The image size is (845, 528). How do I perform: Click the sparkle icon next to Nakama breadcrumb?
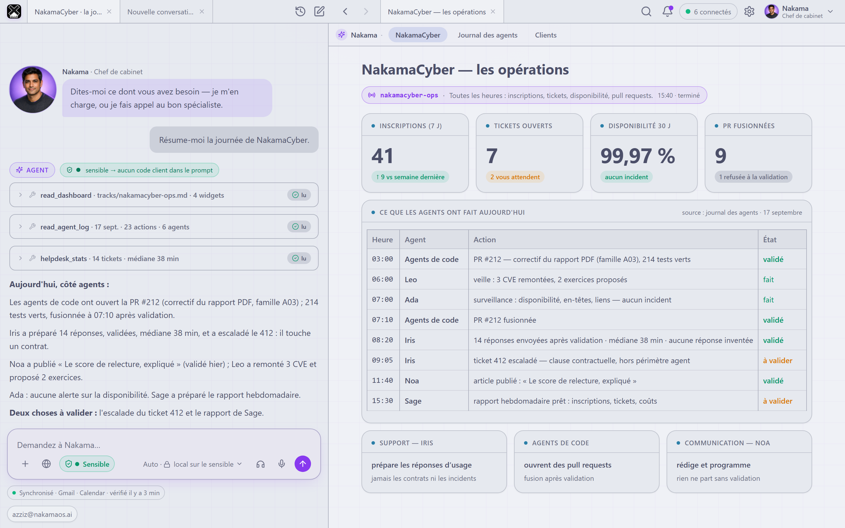tap(342, 35)
